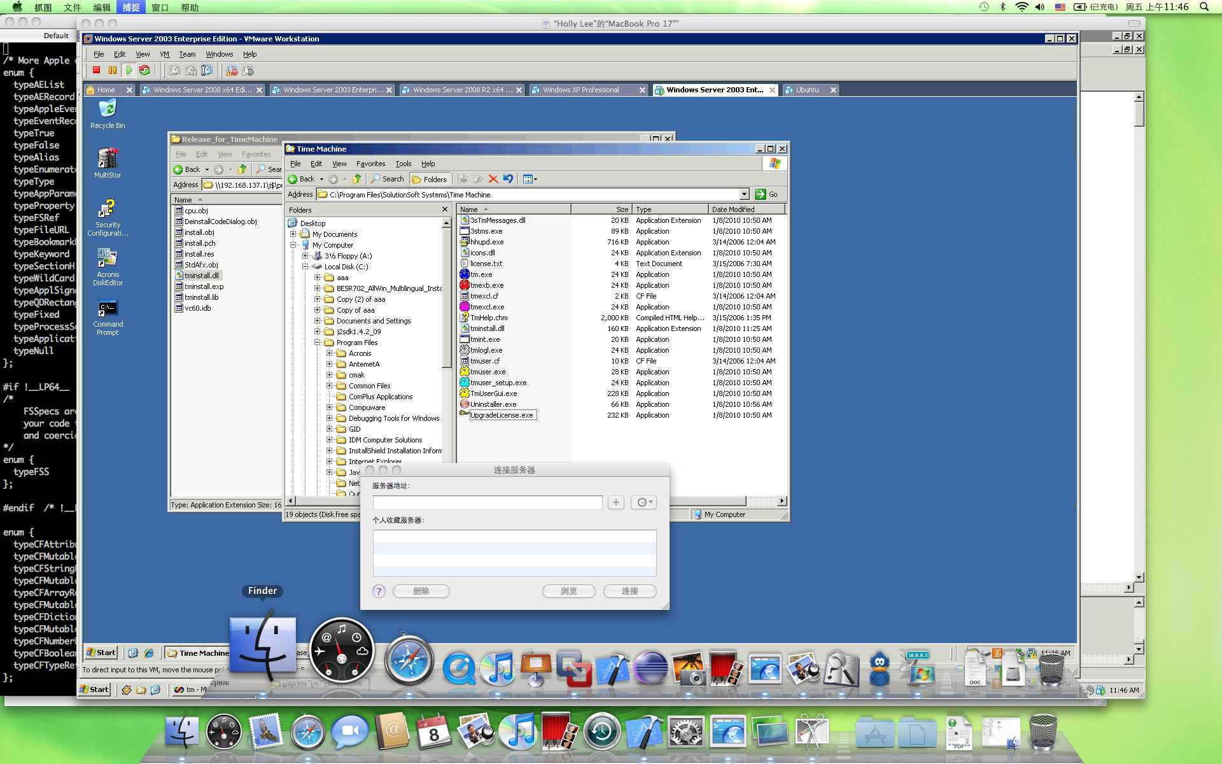Screen dimensions: 1222x764
Task: Collapse the My Computer tree node
Action: pyautogui.click(x=293, y=245)
